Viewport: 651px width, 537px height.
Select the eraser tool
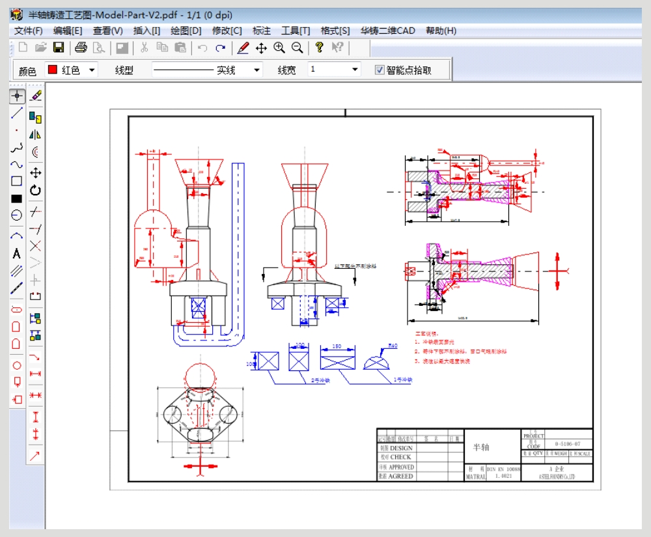click(x=36, y=96)
